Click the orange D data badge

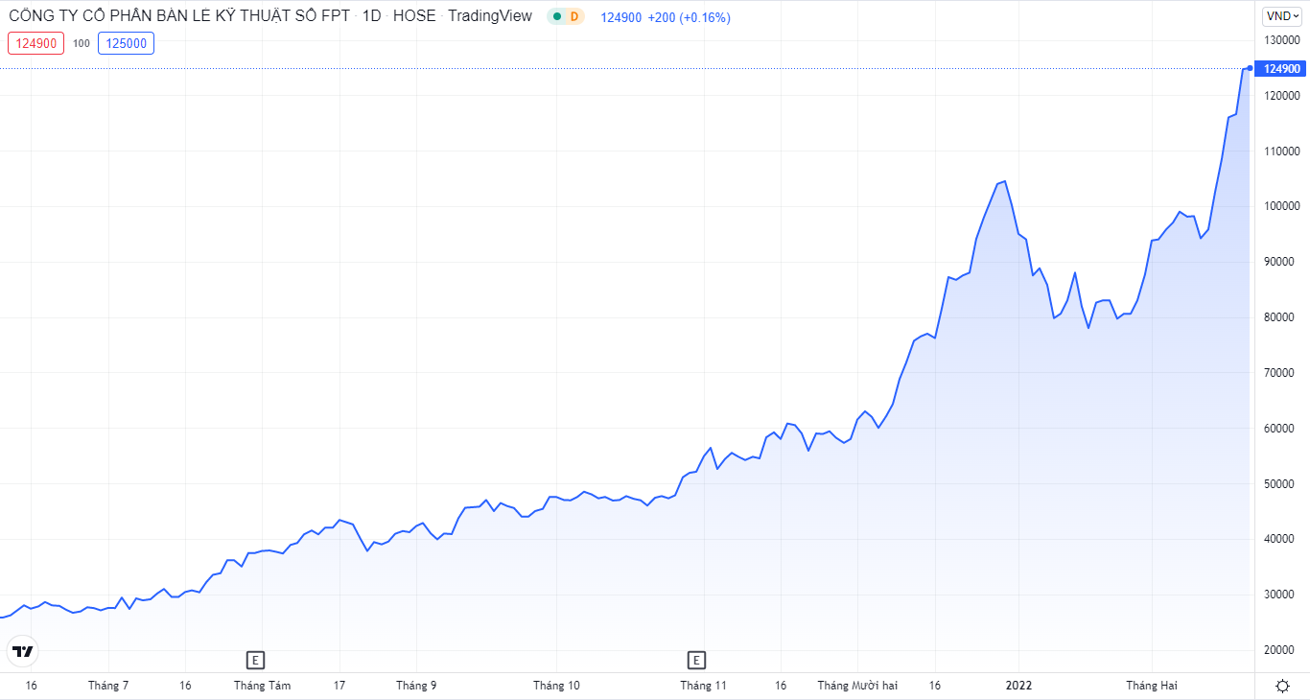click(573, 16)
